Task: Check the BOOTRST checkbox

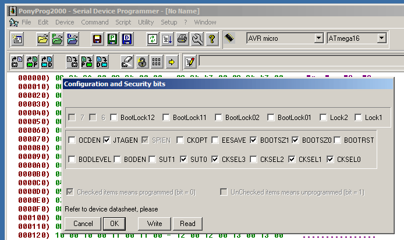Action: tap(337, 140)
